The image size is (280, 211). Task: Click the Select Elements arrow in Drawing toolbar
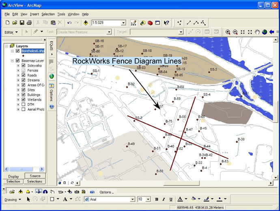[x=28, y=199]
